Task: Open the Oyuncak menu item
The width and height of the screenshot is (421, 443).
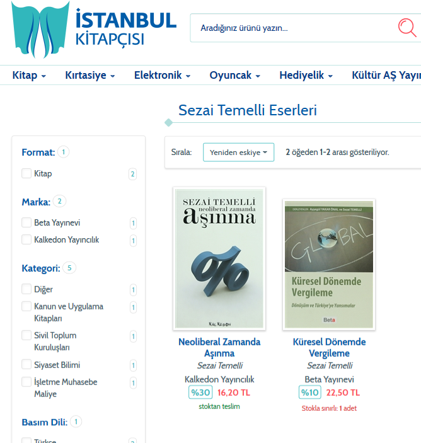Action: [x=235, y=76]
